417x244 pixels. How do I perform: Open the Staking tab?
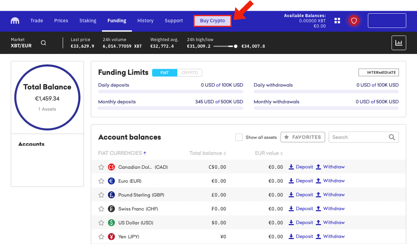[88, 21]
